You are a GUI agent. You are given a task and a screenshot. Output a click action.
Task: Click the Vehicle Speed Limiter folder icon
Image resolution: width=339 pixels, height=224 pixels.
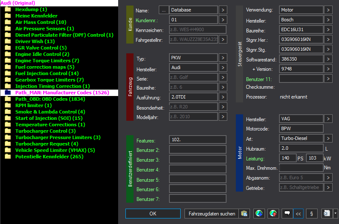(8, 150)
